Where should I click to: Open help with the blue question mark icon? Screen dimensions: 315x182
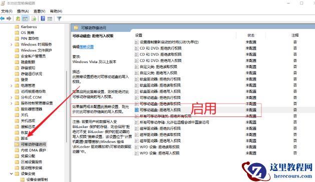pos(43,18)
